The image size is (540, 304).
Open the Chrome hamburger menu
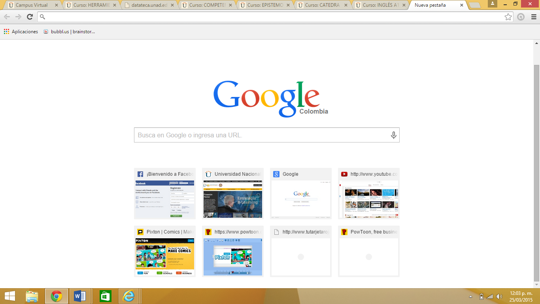pyautogui.click(x=534, y=17)
